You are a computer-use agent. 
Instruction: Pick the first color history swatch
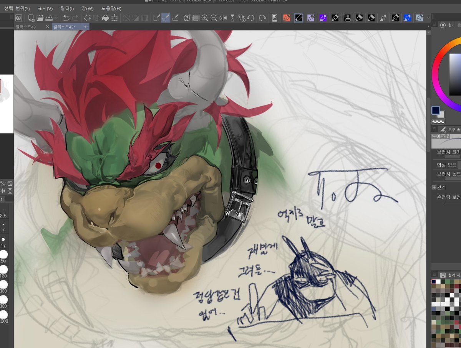(x=434, y=282)
